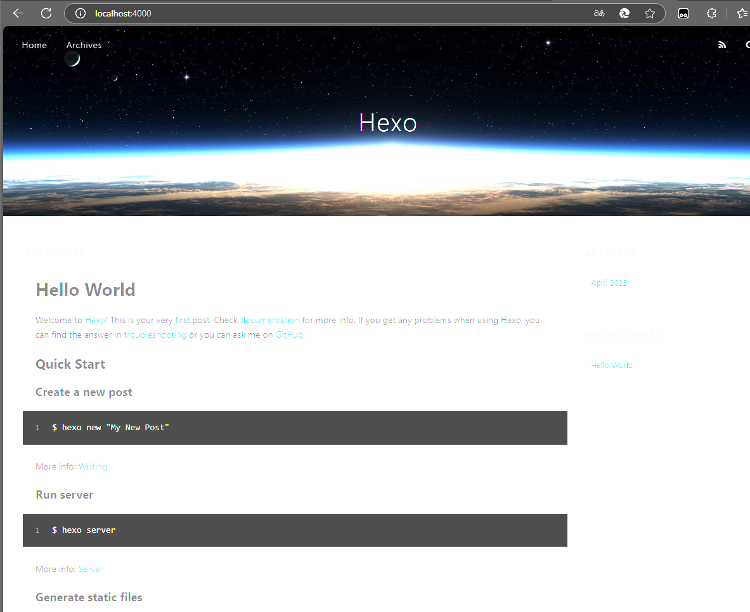Screen dimensions: 750x612
Task: Visit the GitHub link in the post
Action: point(288,335)
